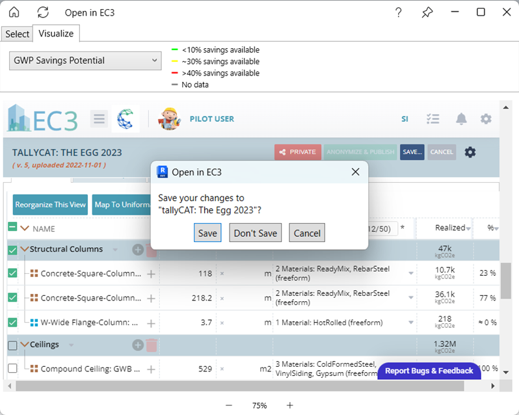
Task: Click the add icon next to Ceilings
Action: point(138,345)
